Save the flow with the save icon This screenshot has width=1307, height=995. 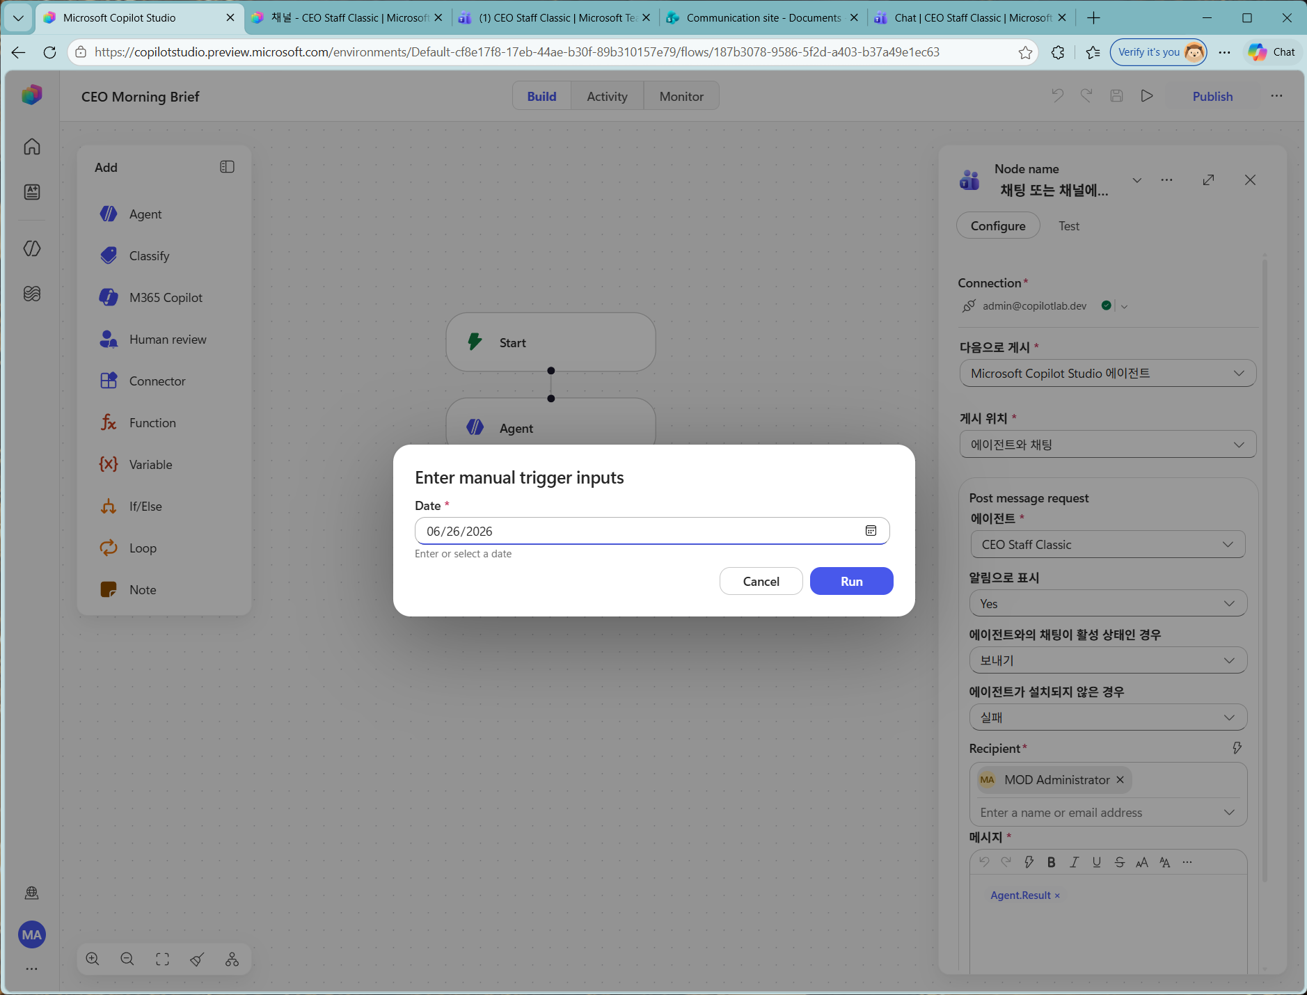(x=1116, y=96)
